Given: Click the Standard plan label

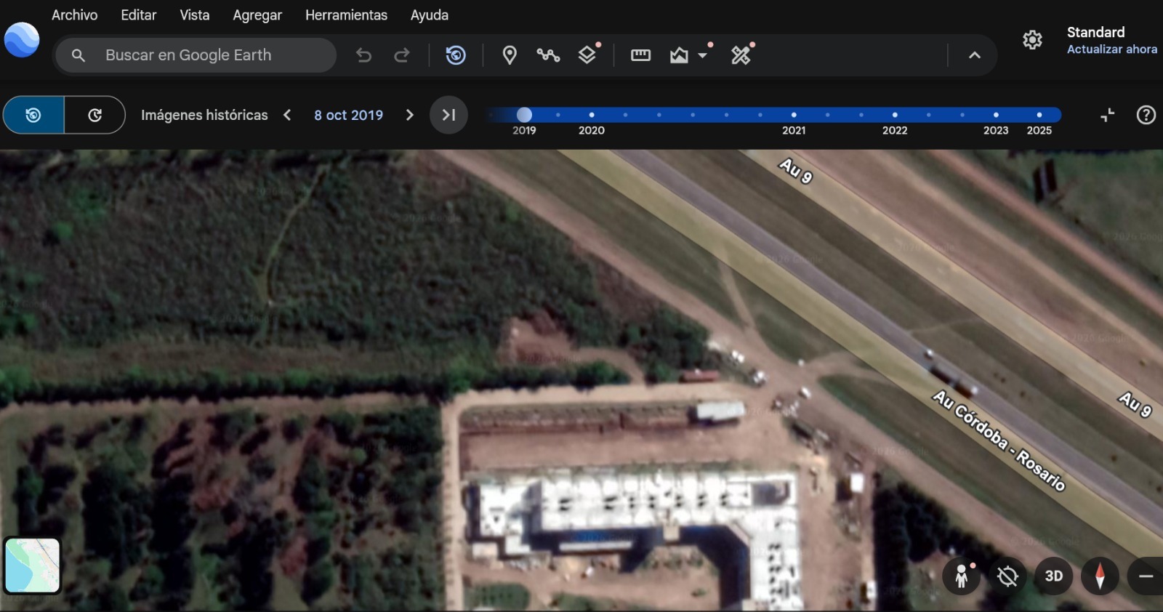Looking at the screenshot, I should tap(1095, 32).
